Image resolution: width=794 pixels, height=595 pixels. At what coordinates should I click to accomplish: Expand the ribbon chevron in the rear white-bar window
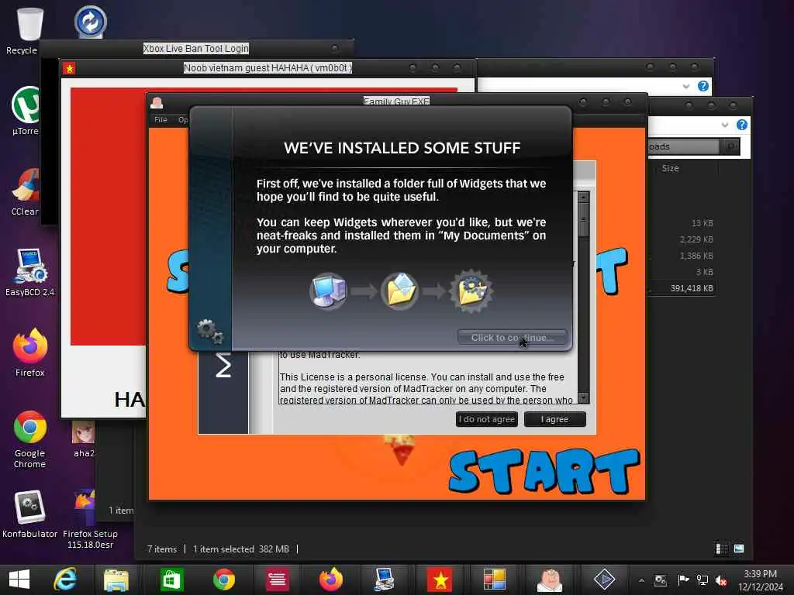point(685,87)
